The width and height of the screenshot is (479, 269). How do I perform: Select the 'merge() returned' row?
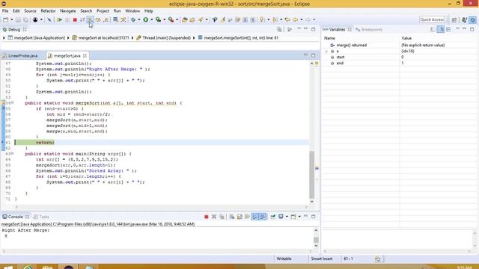click(400, 45)
